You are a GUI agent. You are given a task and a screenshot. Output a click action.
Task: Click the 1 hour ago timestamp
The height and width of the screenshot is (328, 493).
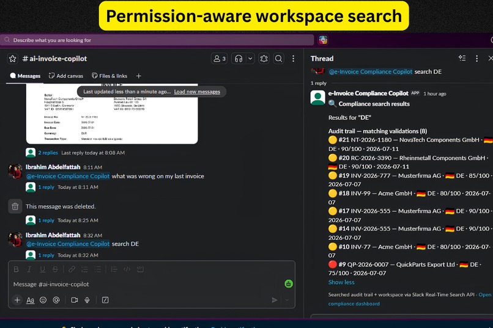coord(435,94)
